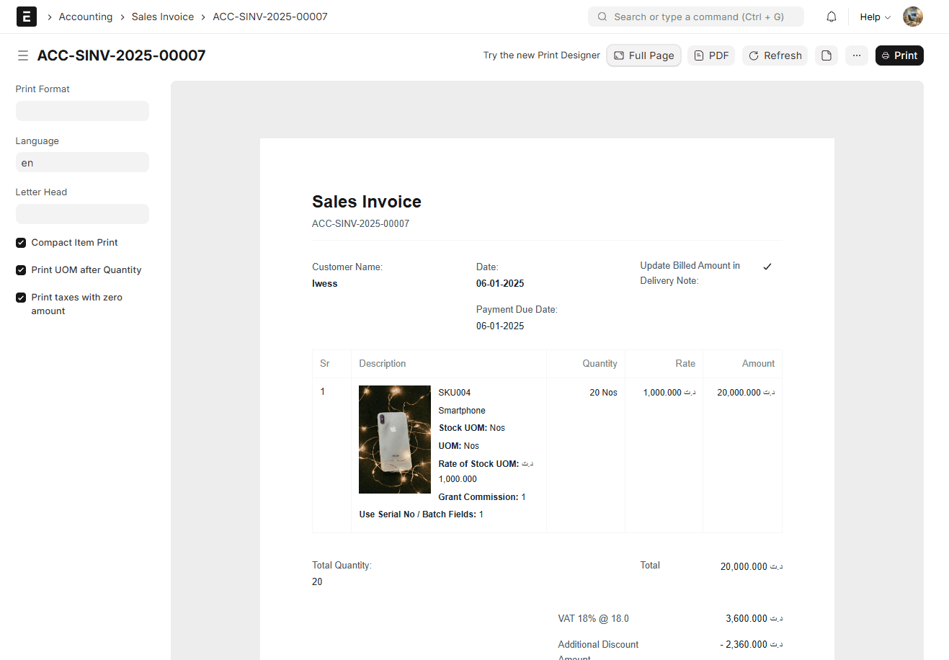
Task: Open the Print Format field
Action: pyautogui.click(x=82, y=111)
